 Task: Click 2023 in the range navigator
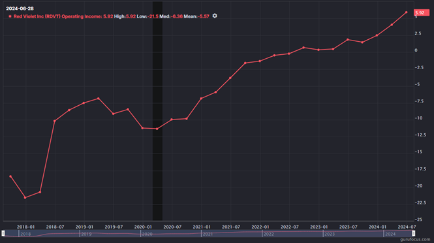click(x=330, y=234)
